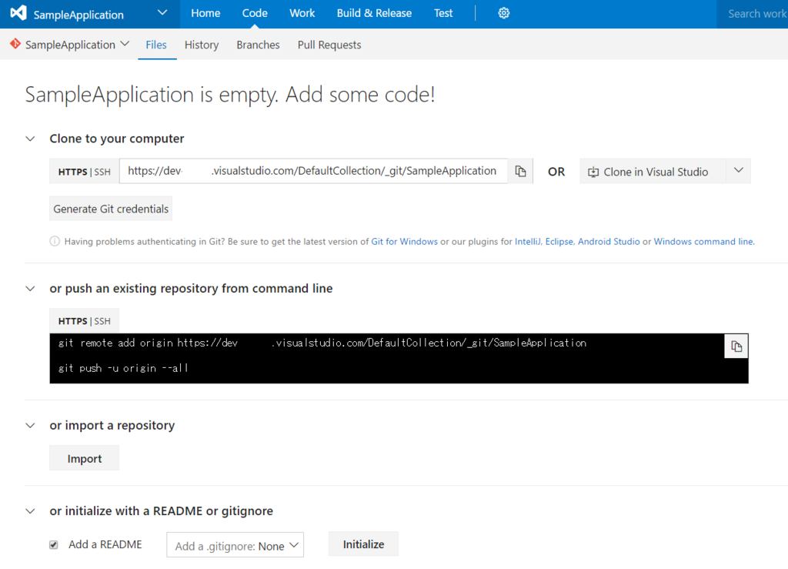788x569 pixels.
Task: Click the red Git repository icon
Action: [x=15, y=44]
